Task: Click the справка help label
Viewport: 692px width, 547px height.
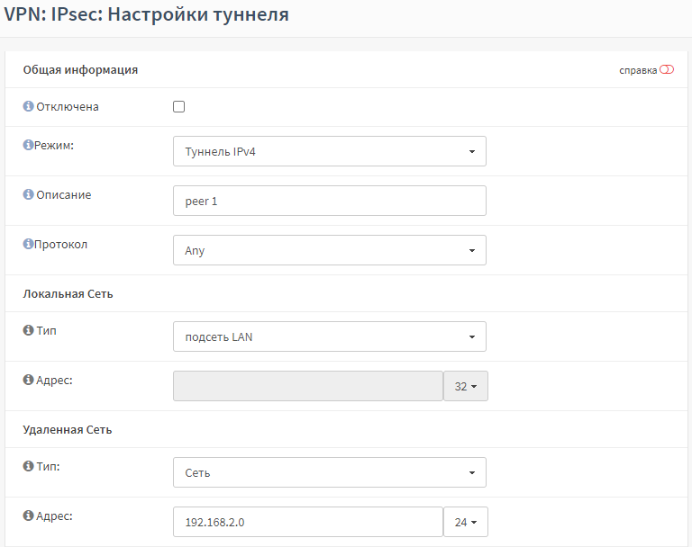Action: 638,70
